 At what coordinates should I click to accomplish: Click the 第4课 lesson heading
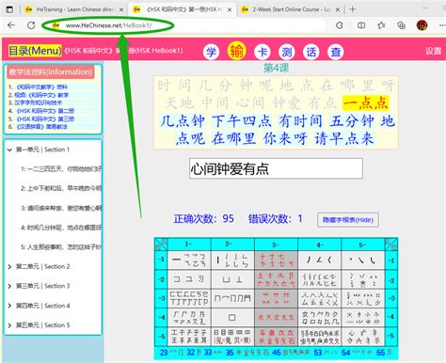[276, 68]
